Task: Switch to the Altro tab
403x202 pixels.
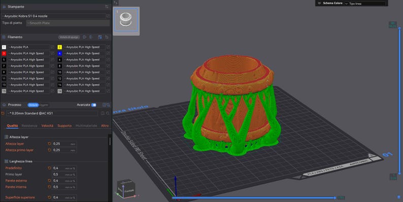Action: (105, 126)
